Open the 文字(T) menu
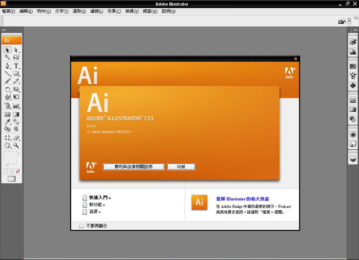 click(62, 11)
